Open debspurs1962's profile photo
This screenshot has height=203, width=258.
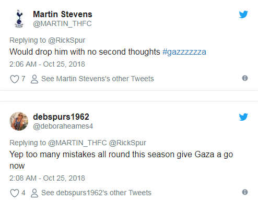19,121
